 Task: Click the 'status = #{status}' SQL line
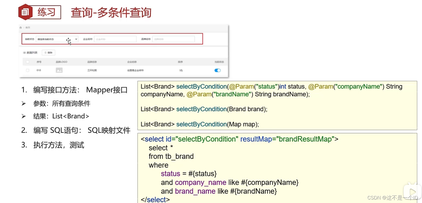(189, 174)
